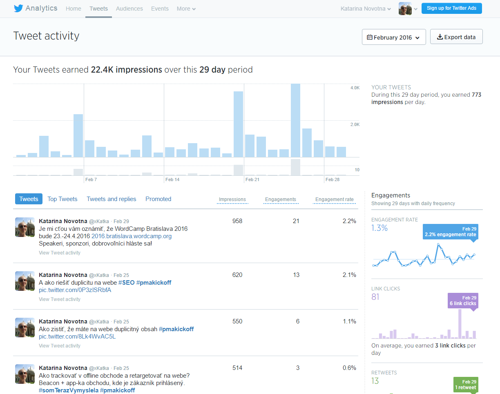View Tweet activity for #SEO duplicity tweet
This screenshot has height=394, width=500.
[x=60, y=299]
